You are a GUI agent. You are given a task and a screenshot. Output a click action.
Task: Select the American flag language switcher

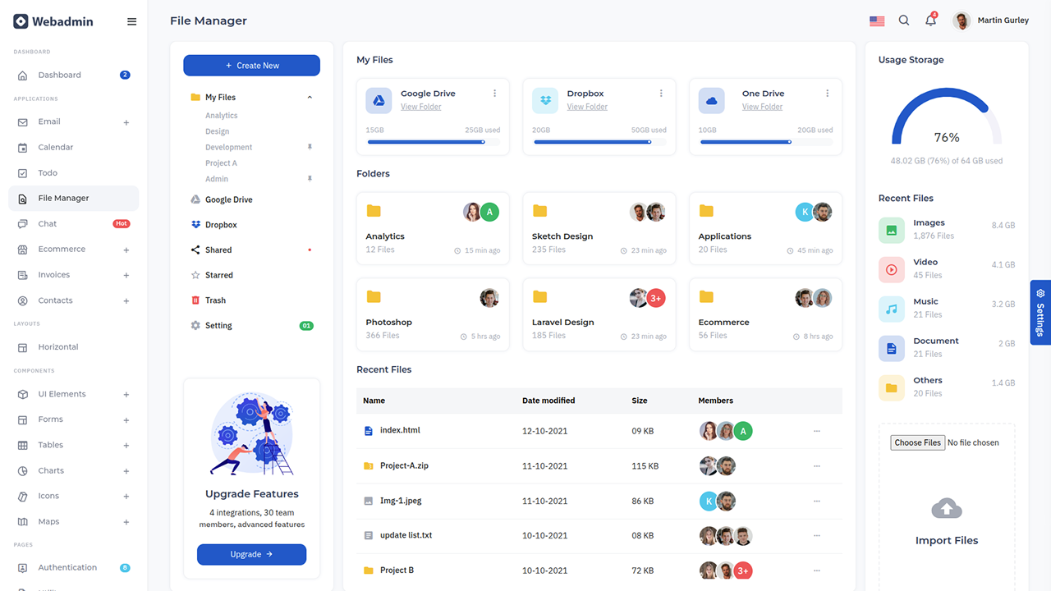click(x=877, y=21)
